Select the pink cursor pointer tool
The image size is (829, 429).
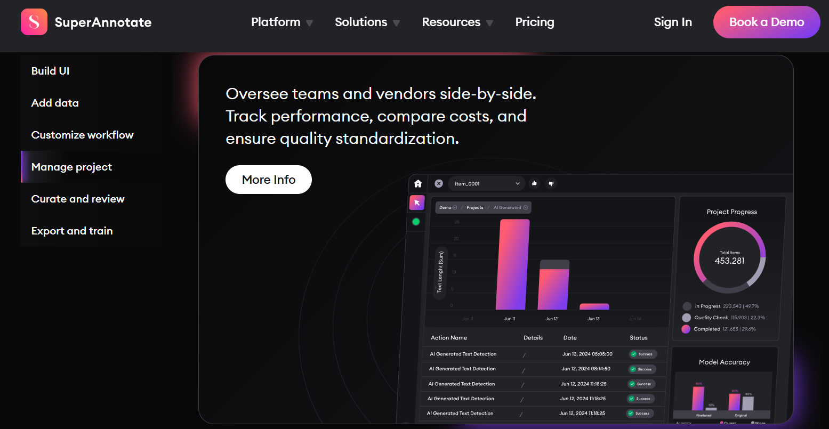point(417,203)
